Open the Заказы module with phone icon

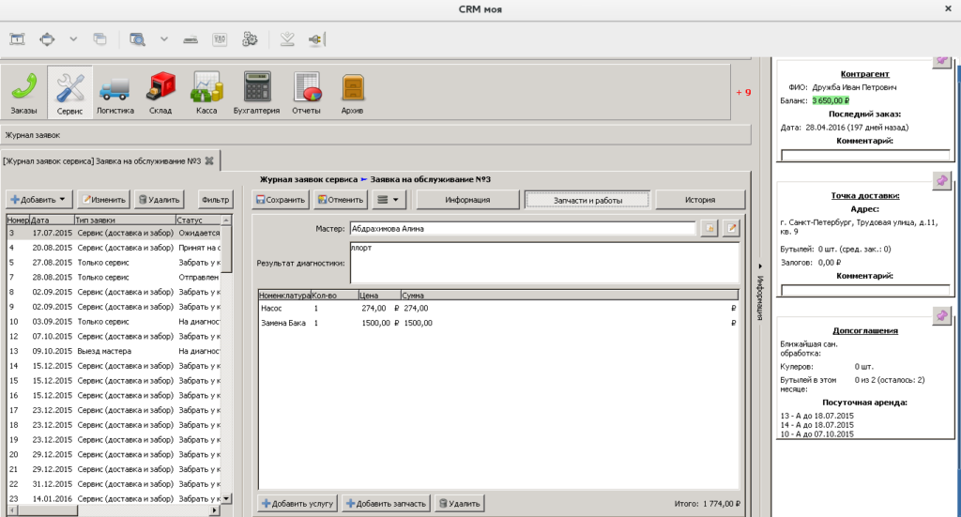(x=23, y=93)
